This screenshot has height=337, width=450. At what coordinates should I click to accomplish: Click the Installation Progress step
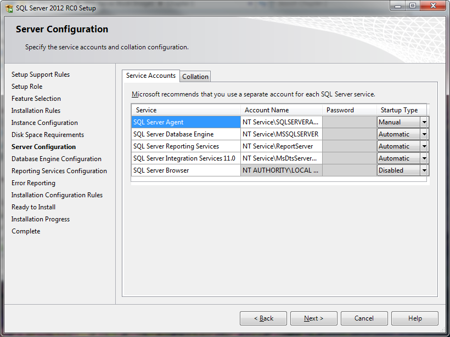point(41,219)
